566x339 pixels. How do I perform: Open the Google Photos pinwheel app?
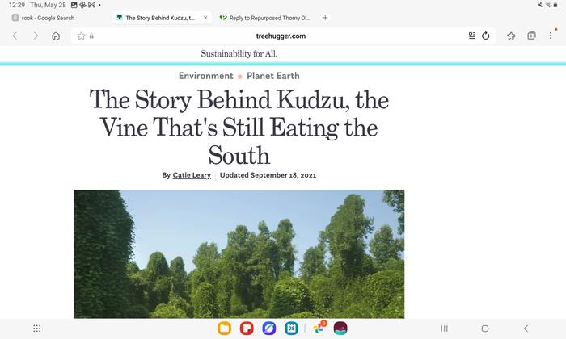click(319, 329)
